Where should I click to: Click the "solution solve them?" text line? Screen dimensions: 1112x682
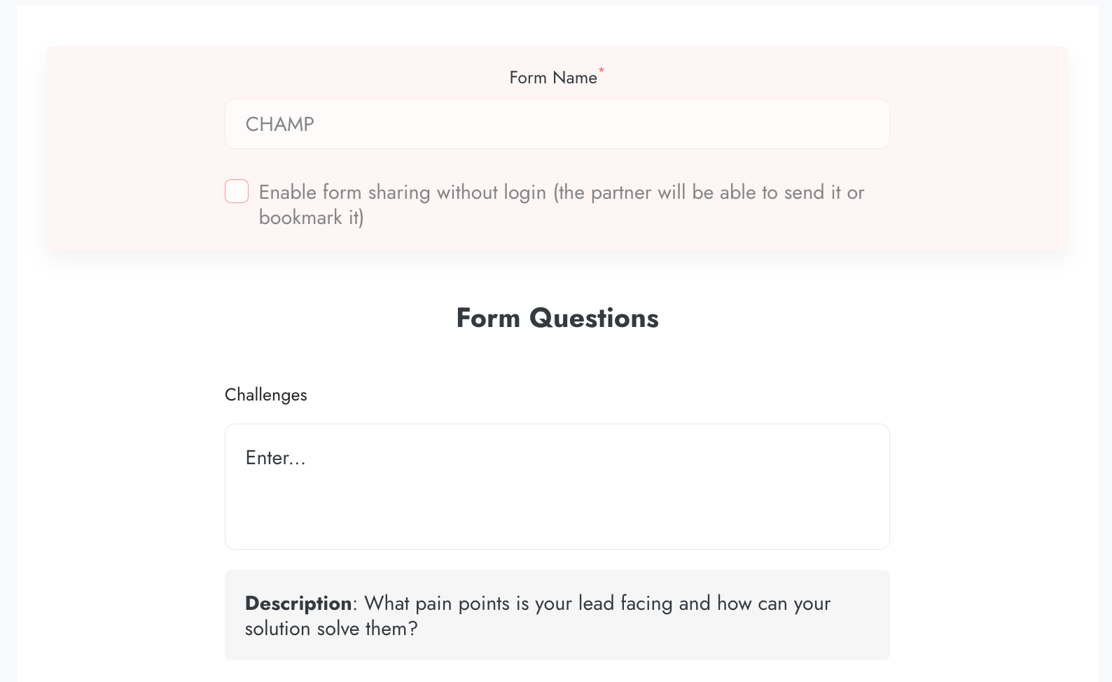click(331, 629)
